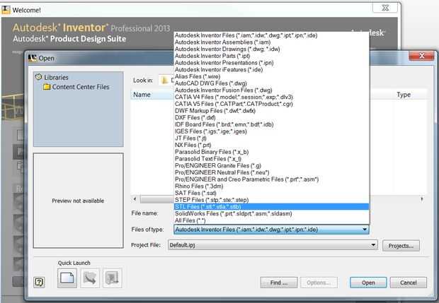Open the Files of type combo box
This screenshot has width=439, height=303.
pyautogui.click(x=271, y=230)
